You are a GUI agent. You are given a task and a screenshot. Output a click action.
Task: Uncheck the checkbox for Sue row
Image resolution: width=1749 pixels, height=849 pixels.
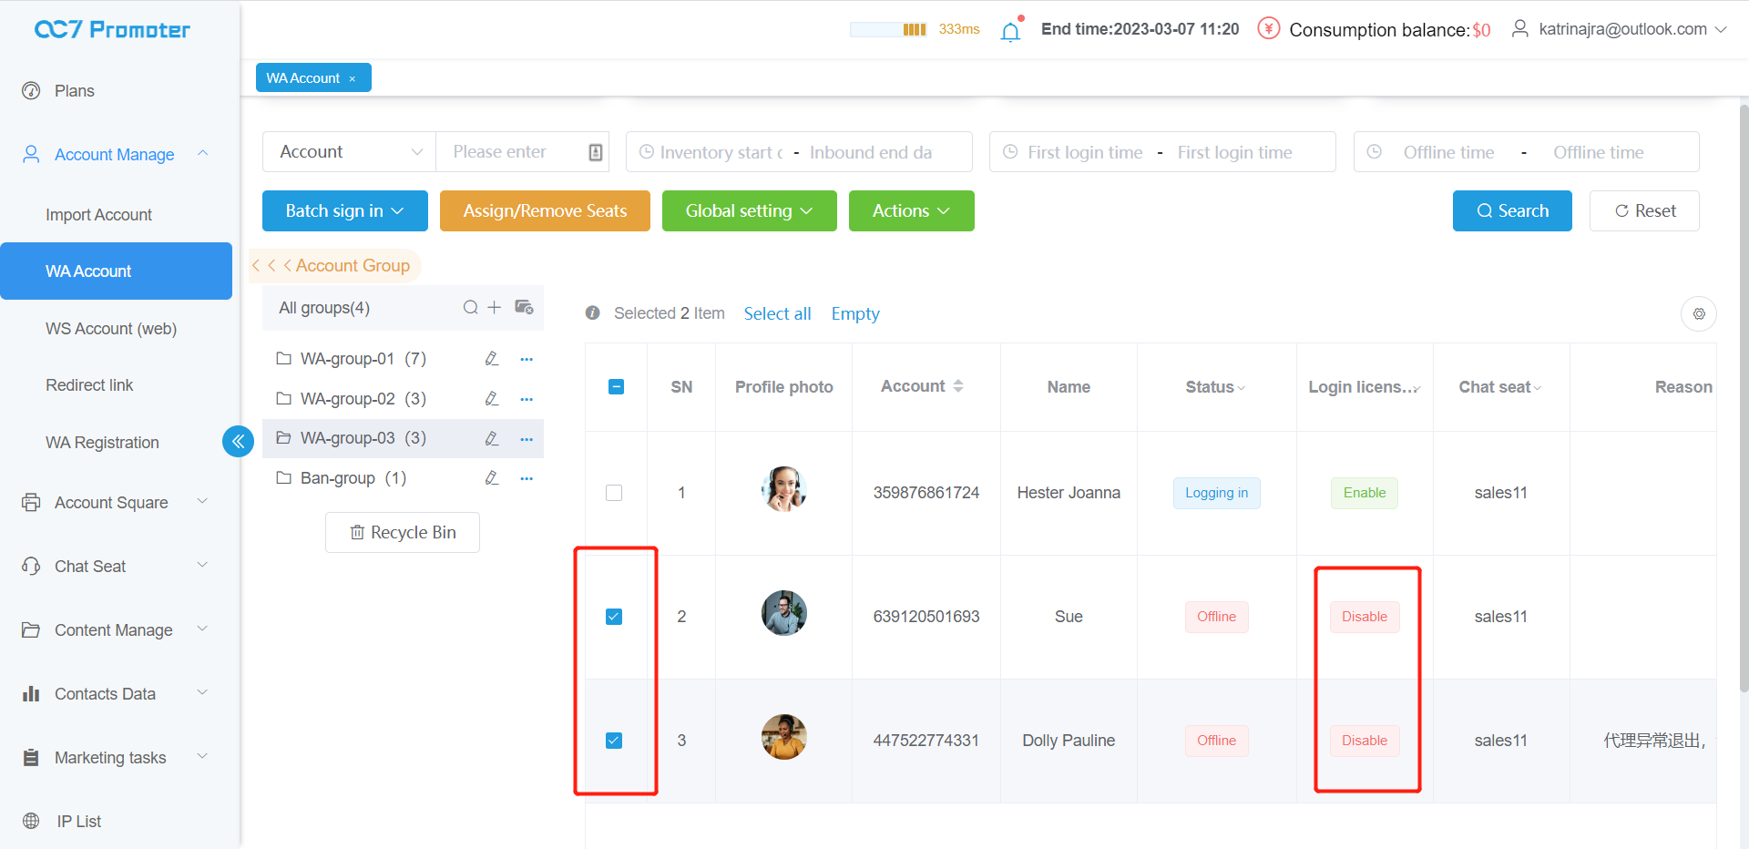point(614,617)
